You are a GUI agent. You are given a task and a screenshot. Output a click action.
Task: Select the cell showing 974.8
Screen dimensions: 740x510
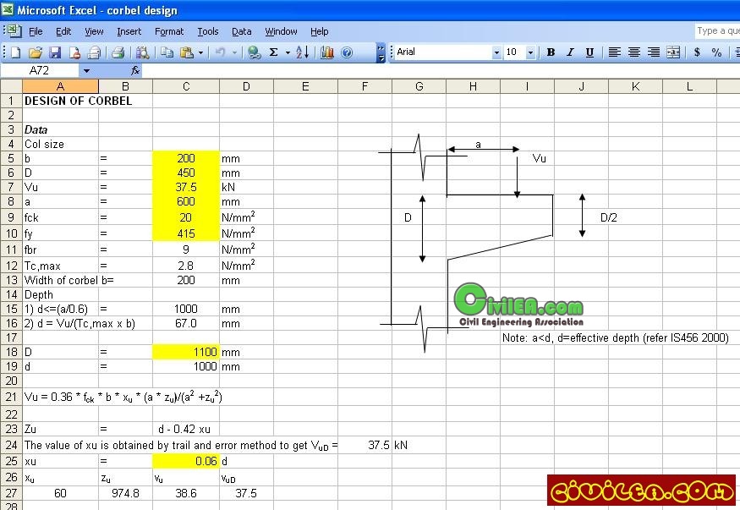pos(125,493)
